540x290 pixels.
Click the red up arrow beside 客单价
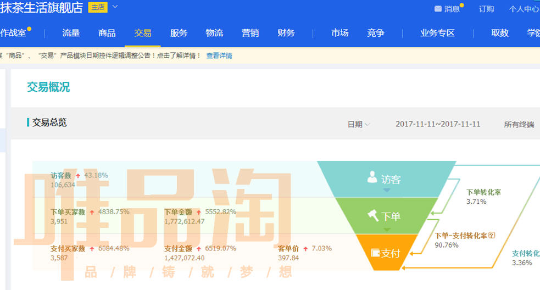point(305,249)
